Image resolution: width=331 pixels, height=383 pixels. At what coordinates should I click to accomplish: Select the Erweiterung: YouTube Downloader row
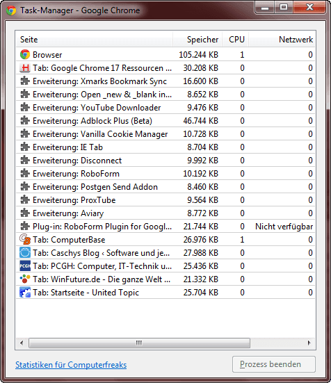165,108
